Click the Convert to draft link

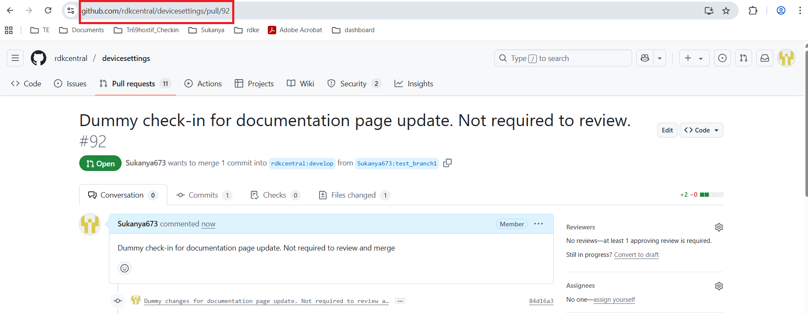636,255
